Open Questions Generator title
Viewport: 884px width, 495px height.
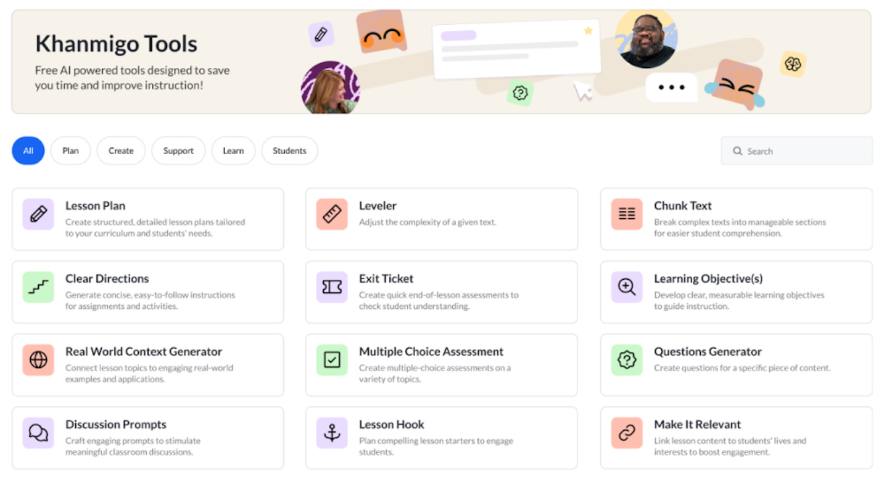[x=708, y=351]
